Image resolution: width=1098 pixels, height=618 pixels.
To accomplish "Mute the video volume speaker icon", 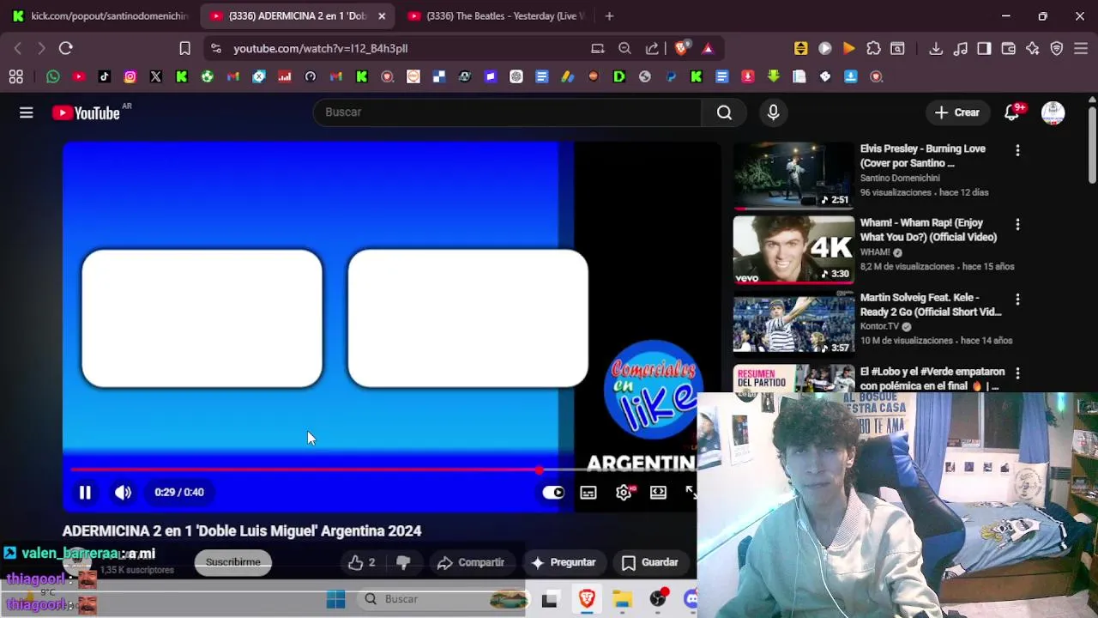I will (123, 492).
